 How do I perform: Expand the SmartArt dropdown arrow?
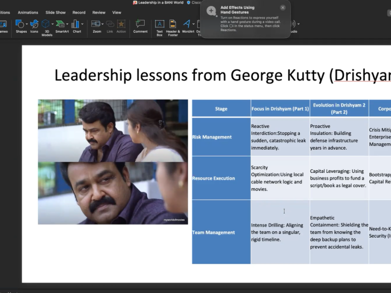[68, 24]
